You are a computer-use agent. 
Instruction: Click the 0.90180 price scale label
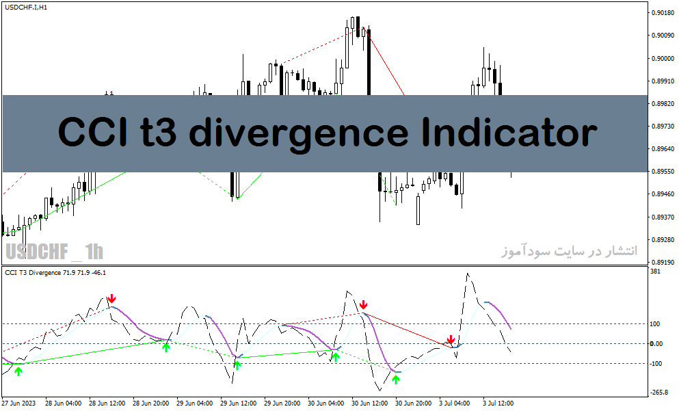663,12
